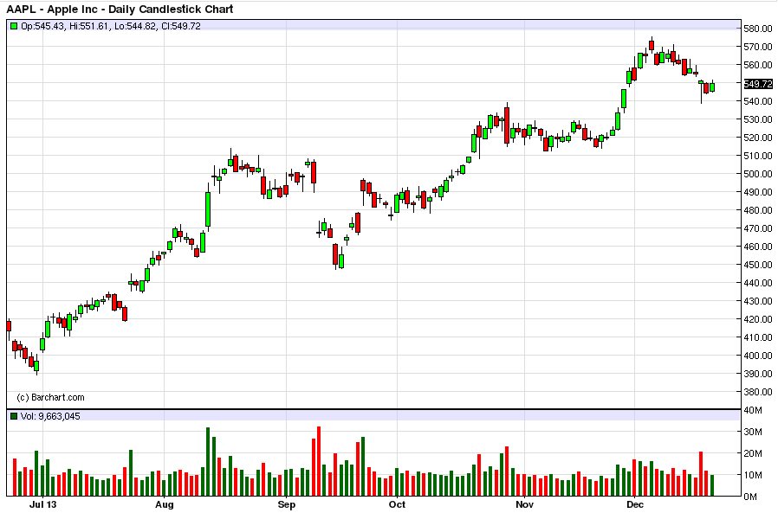778x513 pixels.
Task: Click the 440.00 price axis label
Action: coord(758,283)
